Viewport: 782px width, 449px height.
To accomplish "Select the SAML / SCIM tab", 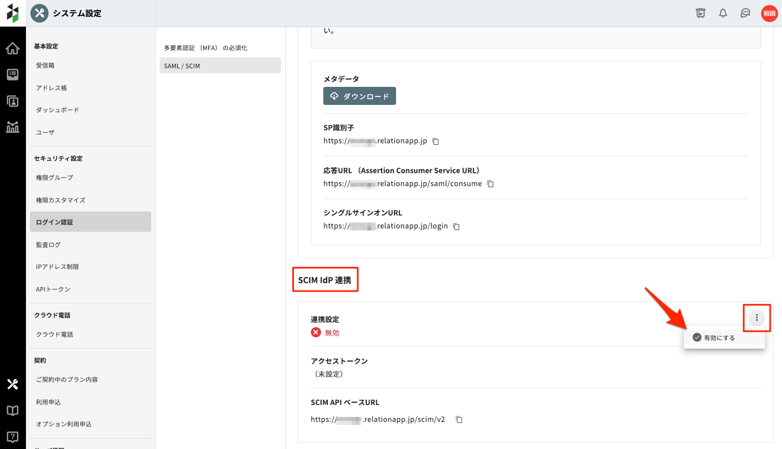I will pos(220,66).
